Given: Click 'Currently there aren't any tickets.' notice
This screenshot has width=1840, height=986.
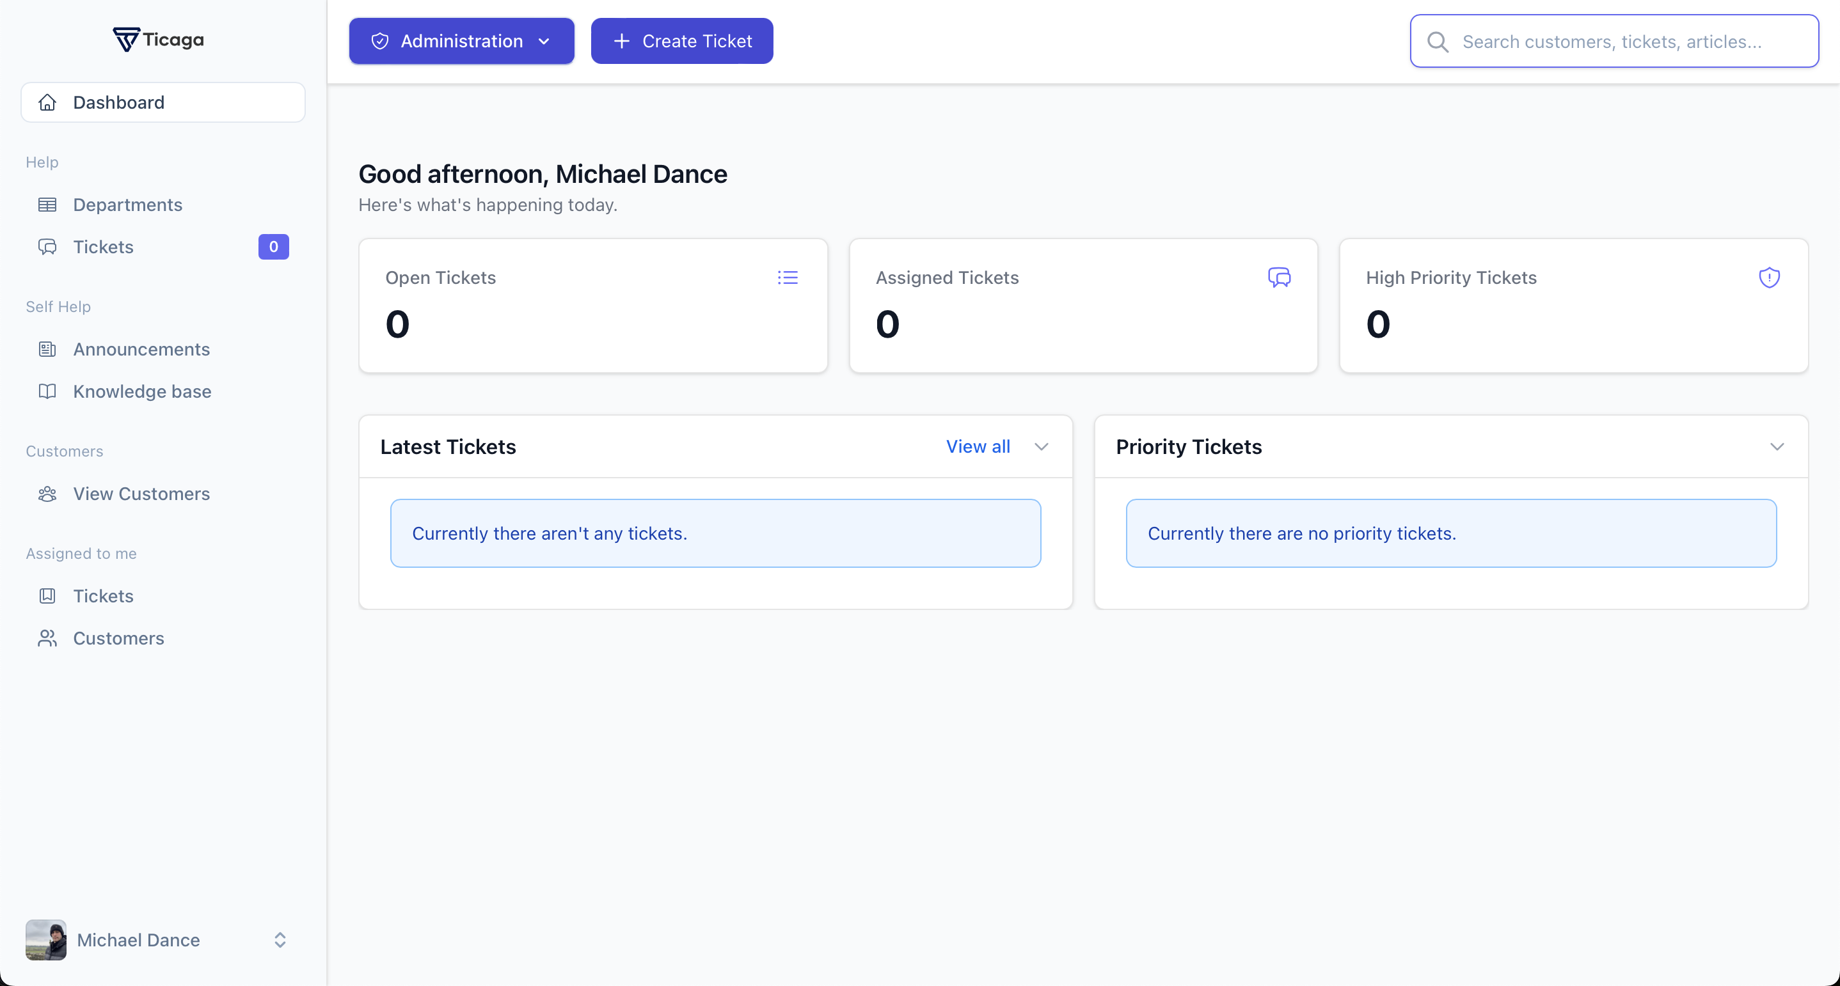Looking at the screenshot, I should (x=716, y=533).
